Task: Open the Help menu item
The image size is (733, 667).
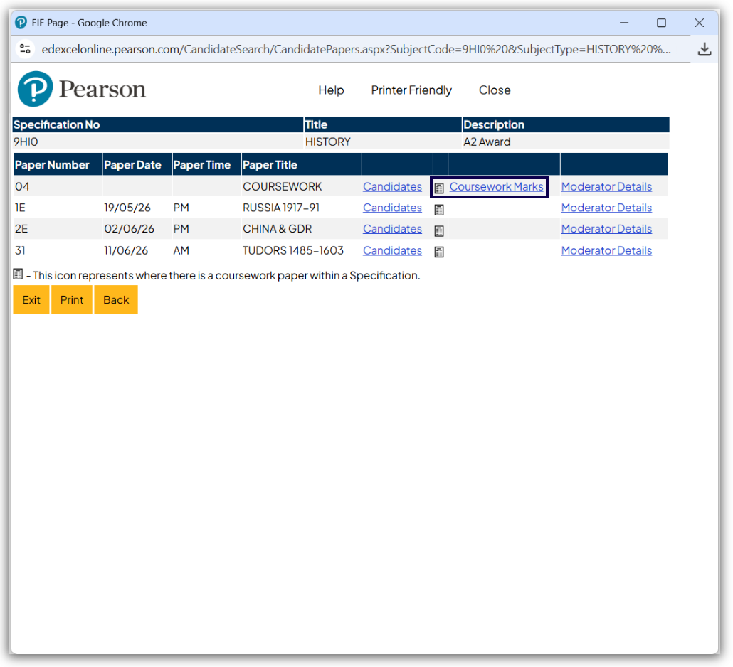Action: point(331,90)
